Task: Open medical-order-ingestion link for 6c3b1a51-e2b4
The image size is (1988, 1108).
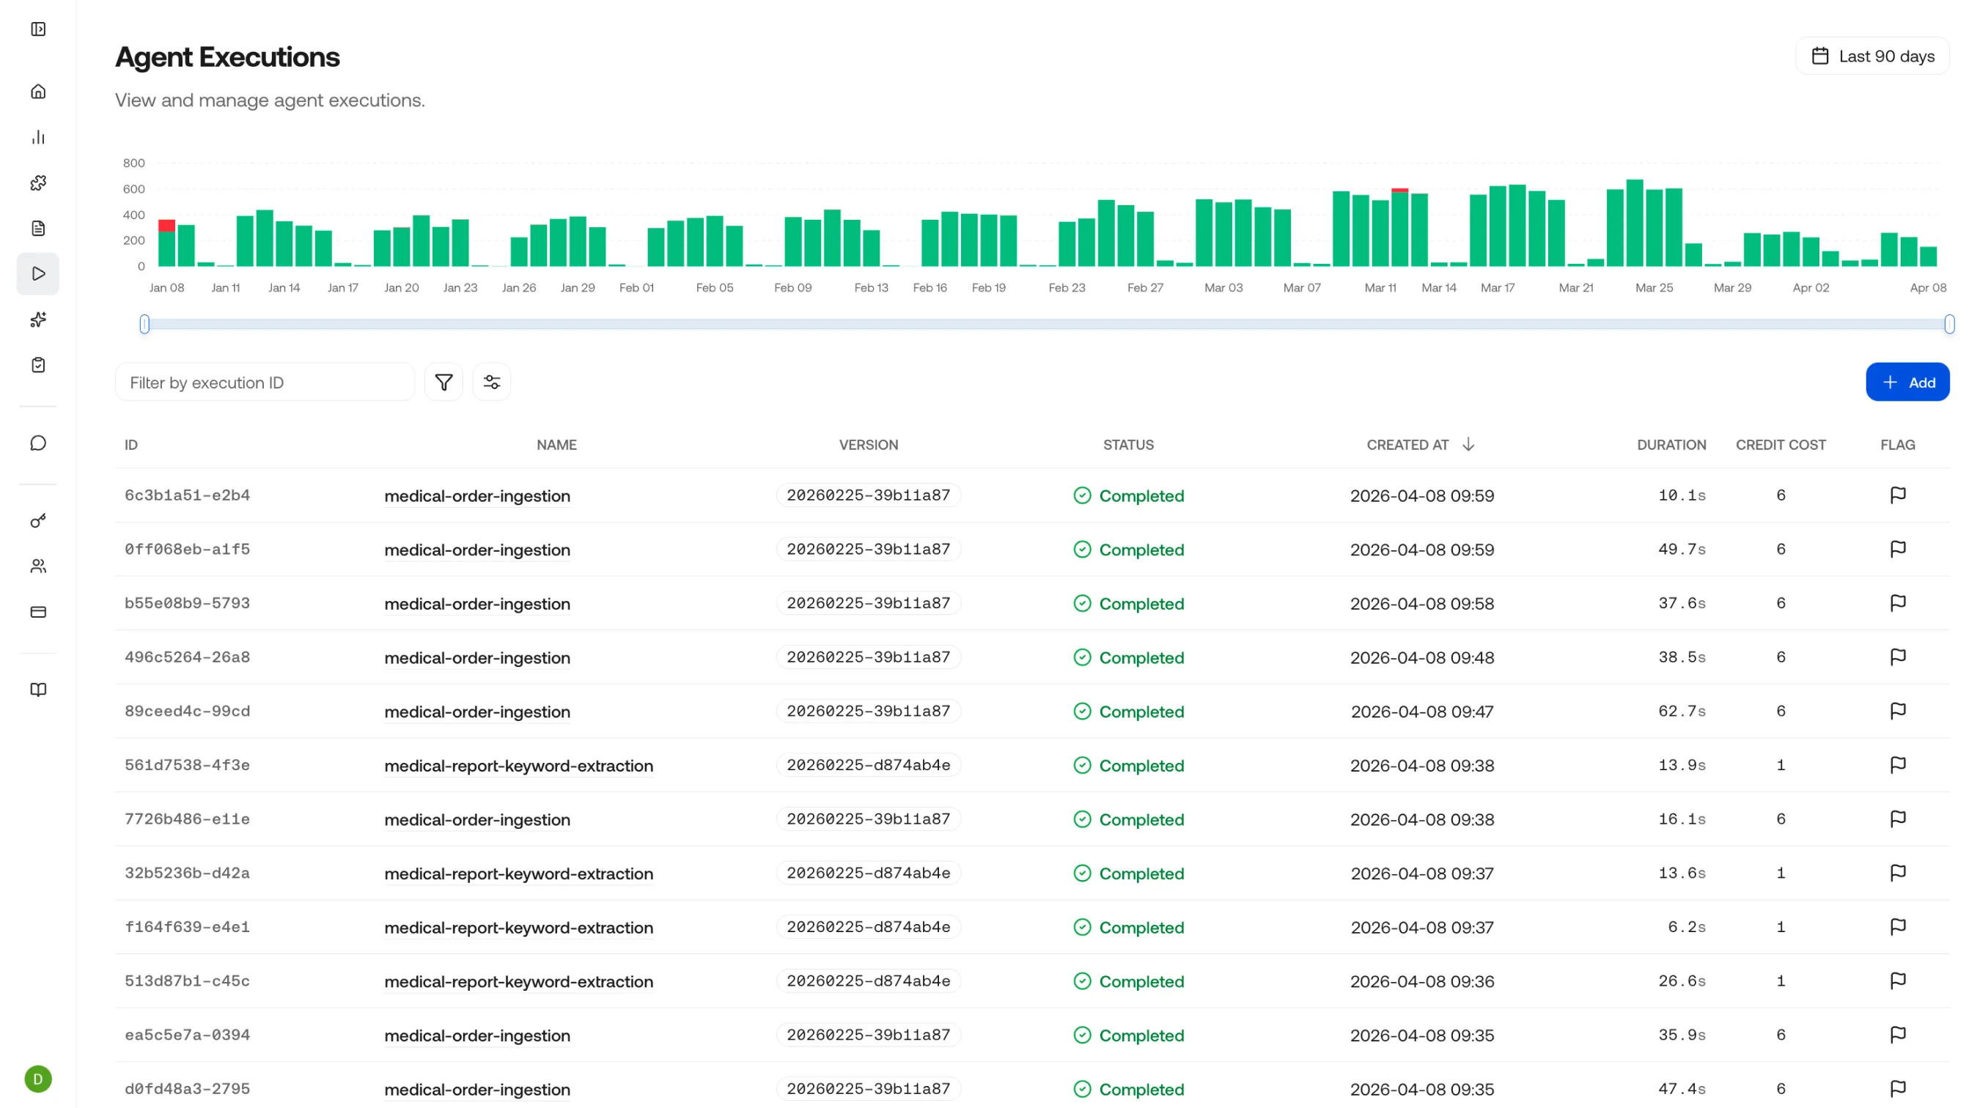Action: [477, 496]
